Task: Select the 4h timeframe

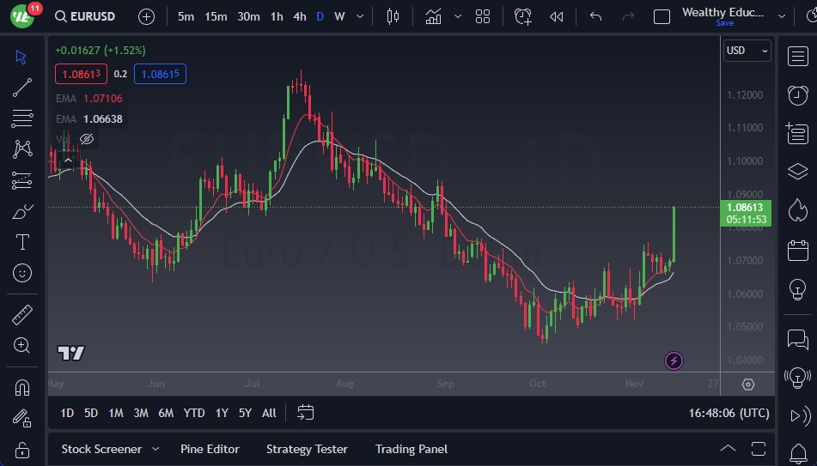Action: click(x=299, y=16)
